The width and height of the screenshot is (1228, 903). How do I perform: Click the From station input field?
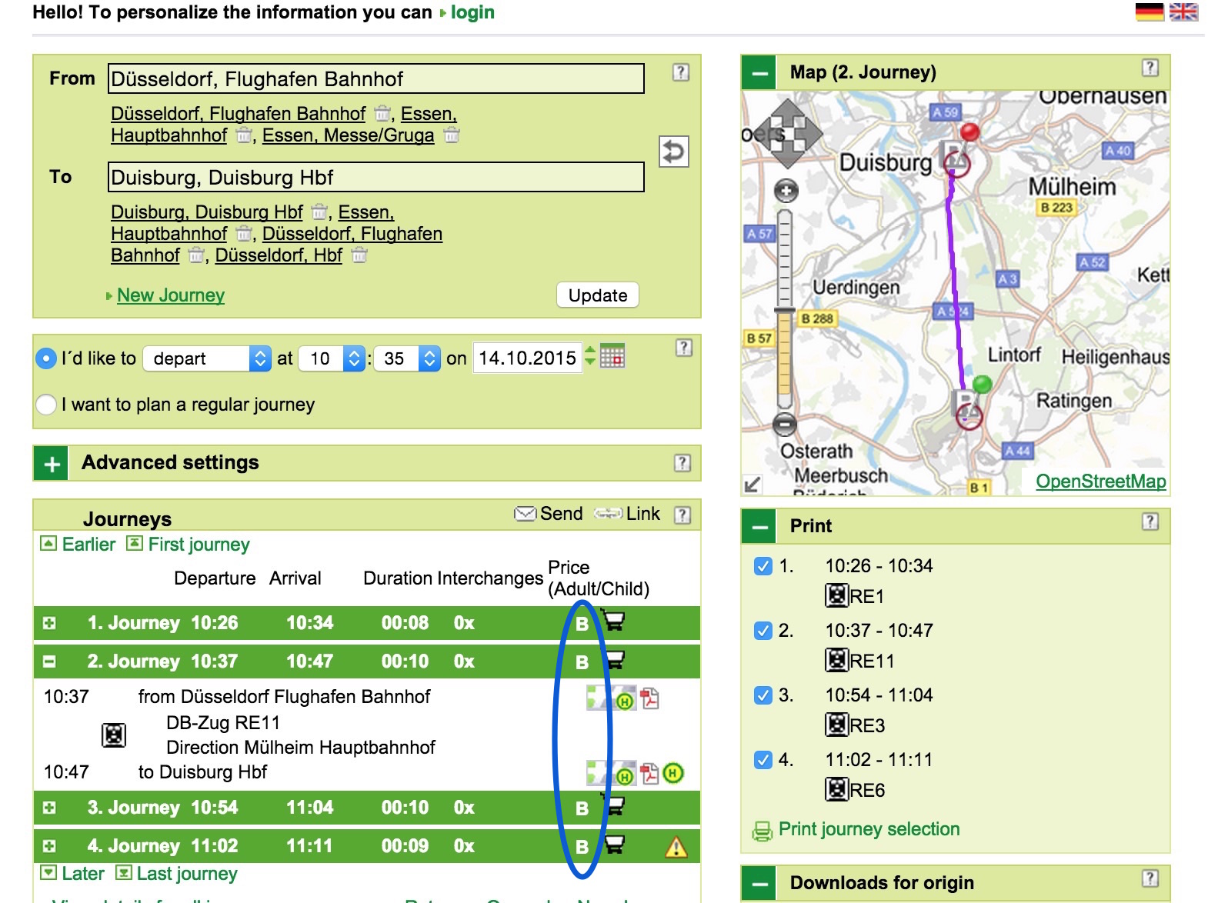[x=375, y=79]
